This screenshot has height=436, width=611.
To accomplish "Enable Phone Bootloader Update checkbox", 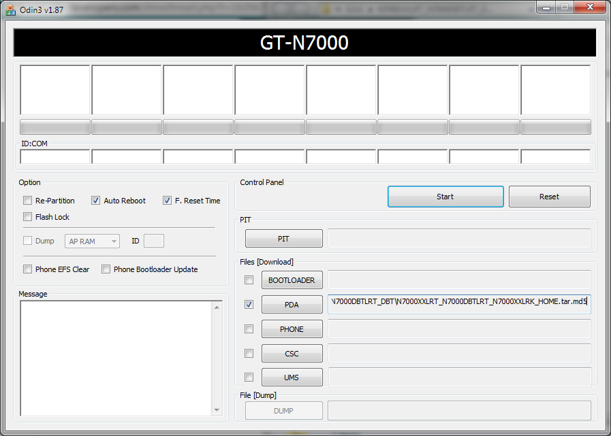I will pyautogui.click(x=106, y=269).
